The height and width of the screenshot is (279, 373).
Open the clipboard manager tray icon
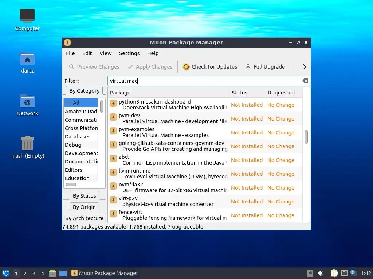[x=334, y=273]
